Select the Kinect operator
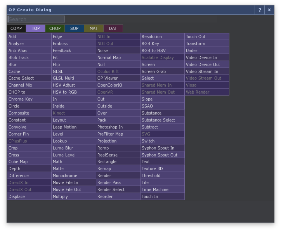Viewport: 281px width, 231px height. pyautogui.click(x=74, y=113)
